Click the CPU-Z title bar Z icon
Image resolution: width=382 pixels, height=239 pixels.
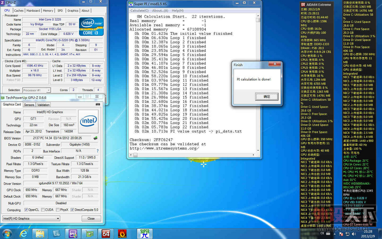(x=3, y=3)
